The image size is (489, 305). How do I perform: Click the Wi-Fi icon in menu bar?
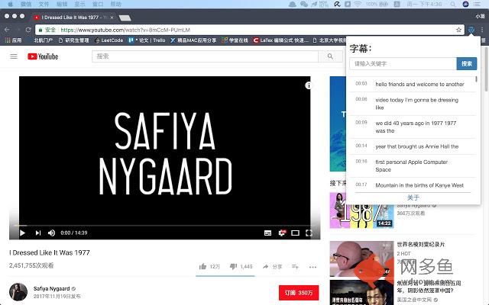(x=358, y=4)
